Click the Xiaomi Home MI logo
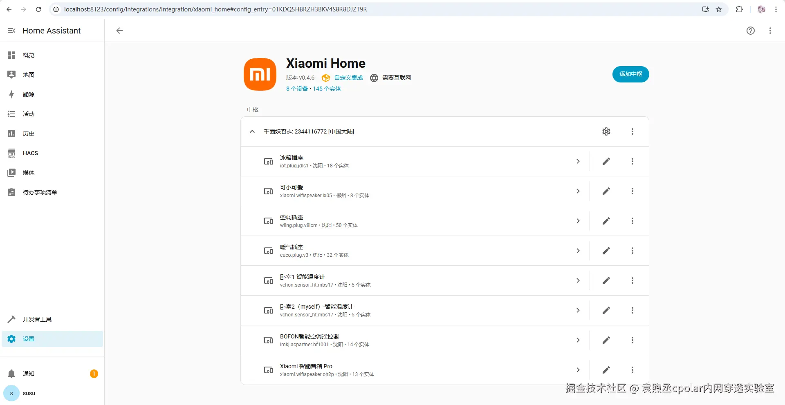The height and width of the screenshot is (405, 785). tap(260, 74)
